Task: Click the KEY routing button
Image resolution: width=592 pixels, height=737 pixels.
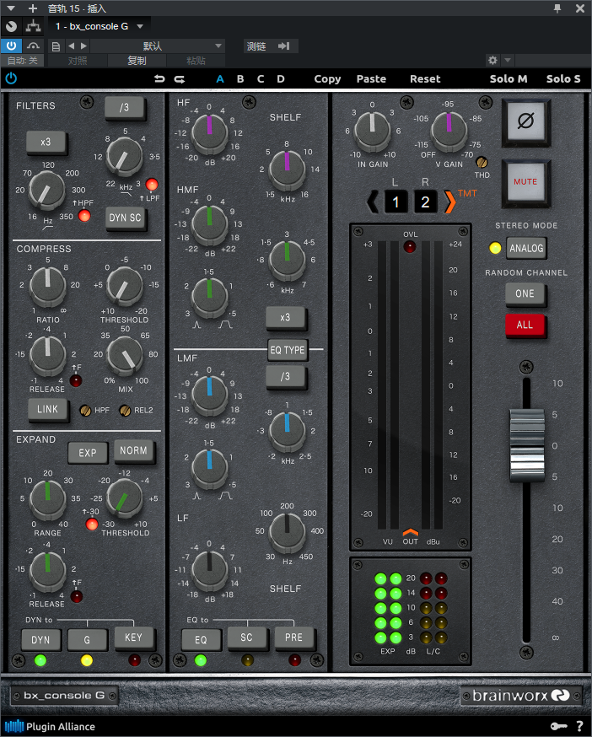Action: tap(133, 637)
